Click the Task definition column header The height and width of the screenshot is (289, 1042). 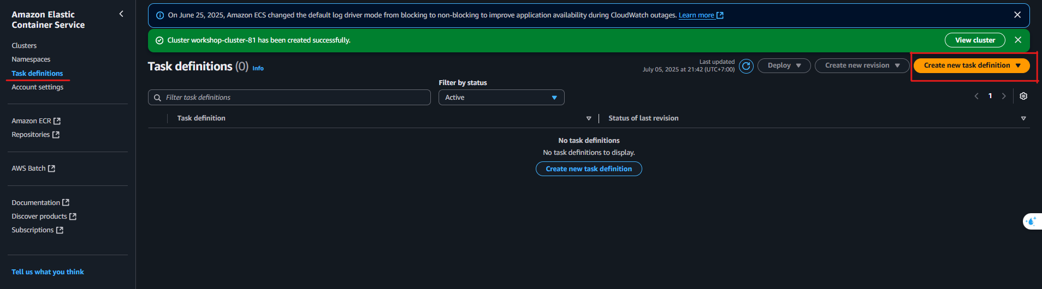(x=201, y=118)
